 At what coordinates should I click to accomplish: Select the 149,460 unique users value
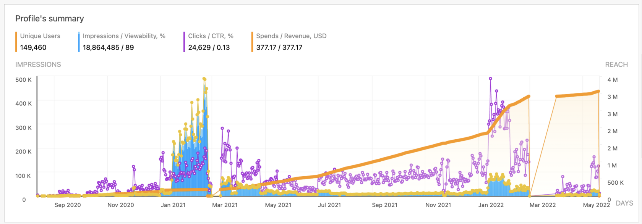pyautogui.click(x=33, y=48)
